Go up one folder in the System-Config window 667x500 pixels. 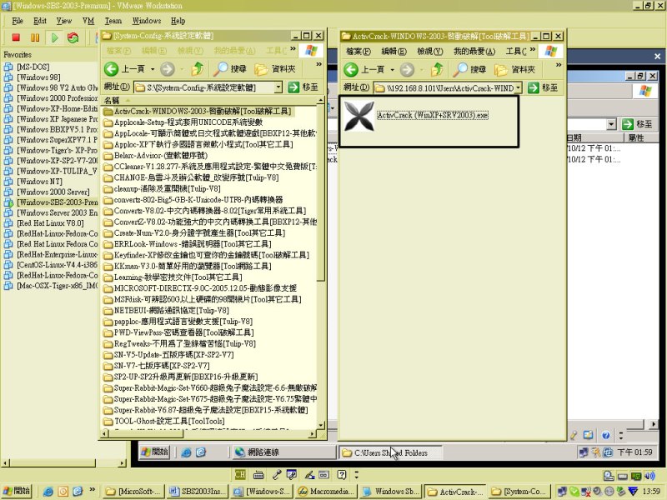click(x=198, y=68)
